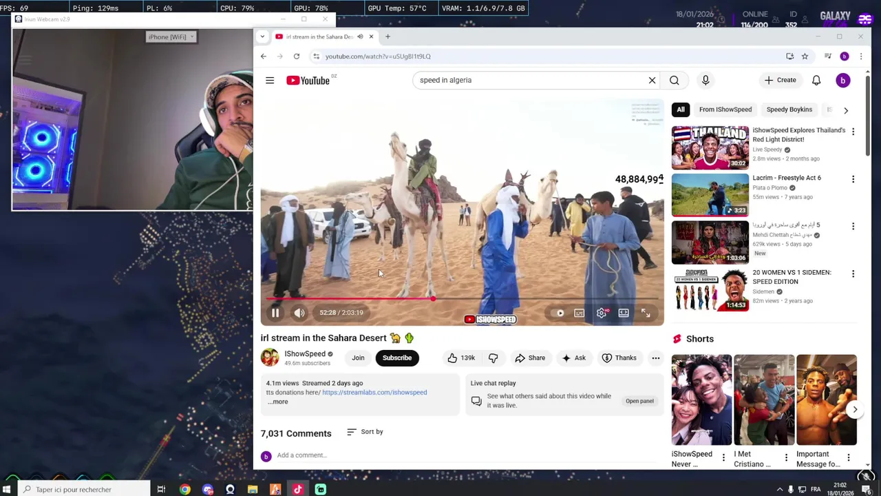Turn on subtitles with the captions icon
This screenshot has width=881, height=496.
click(x=580, y=313)
